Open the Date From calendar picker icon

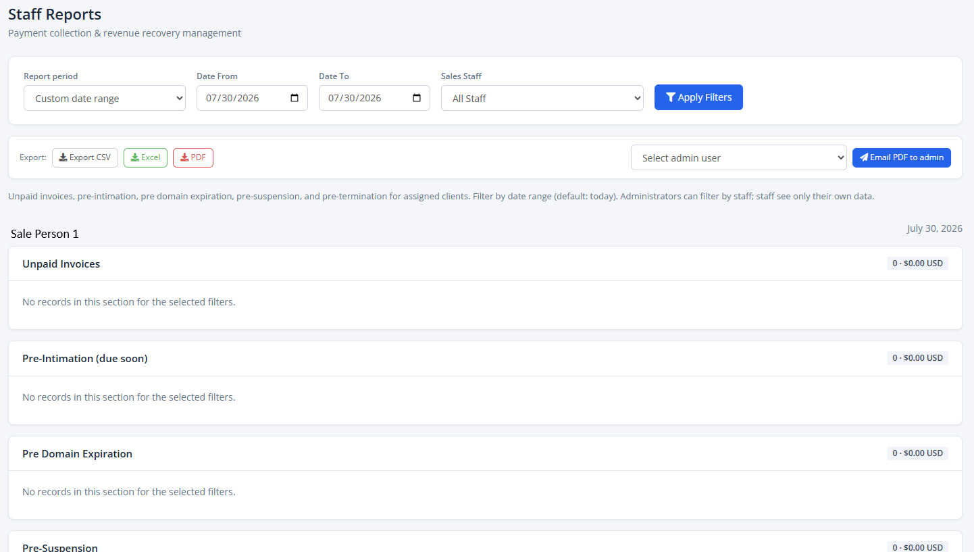pyautogui.click(x=294, y=98)
